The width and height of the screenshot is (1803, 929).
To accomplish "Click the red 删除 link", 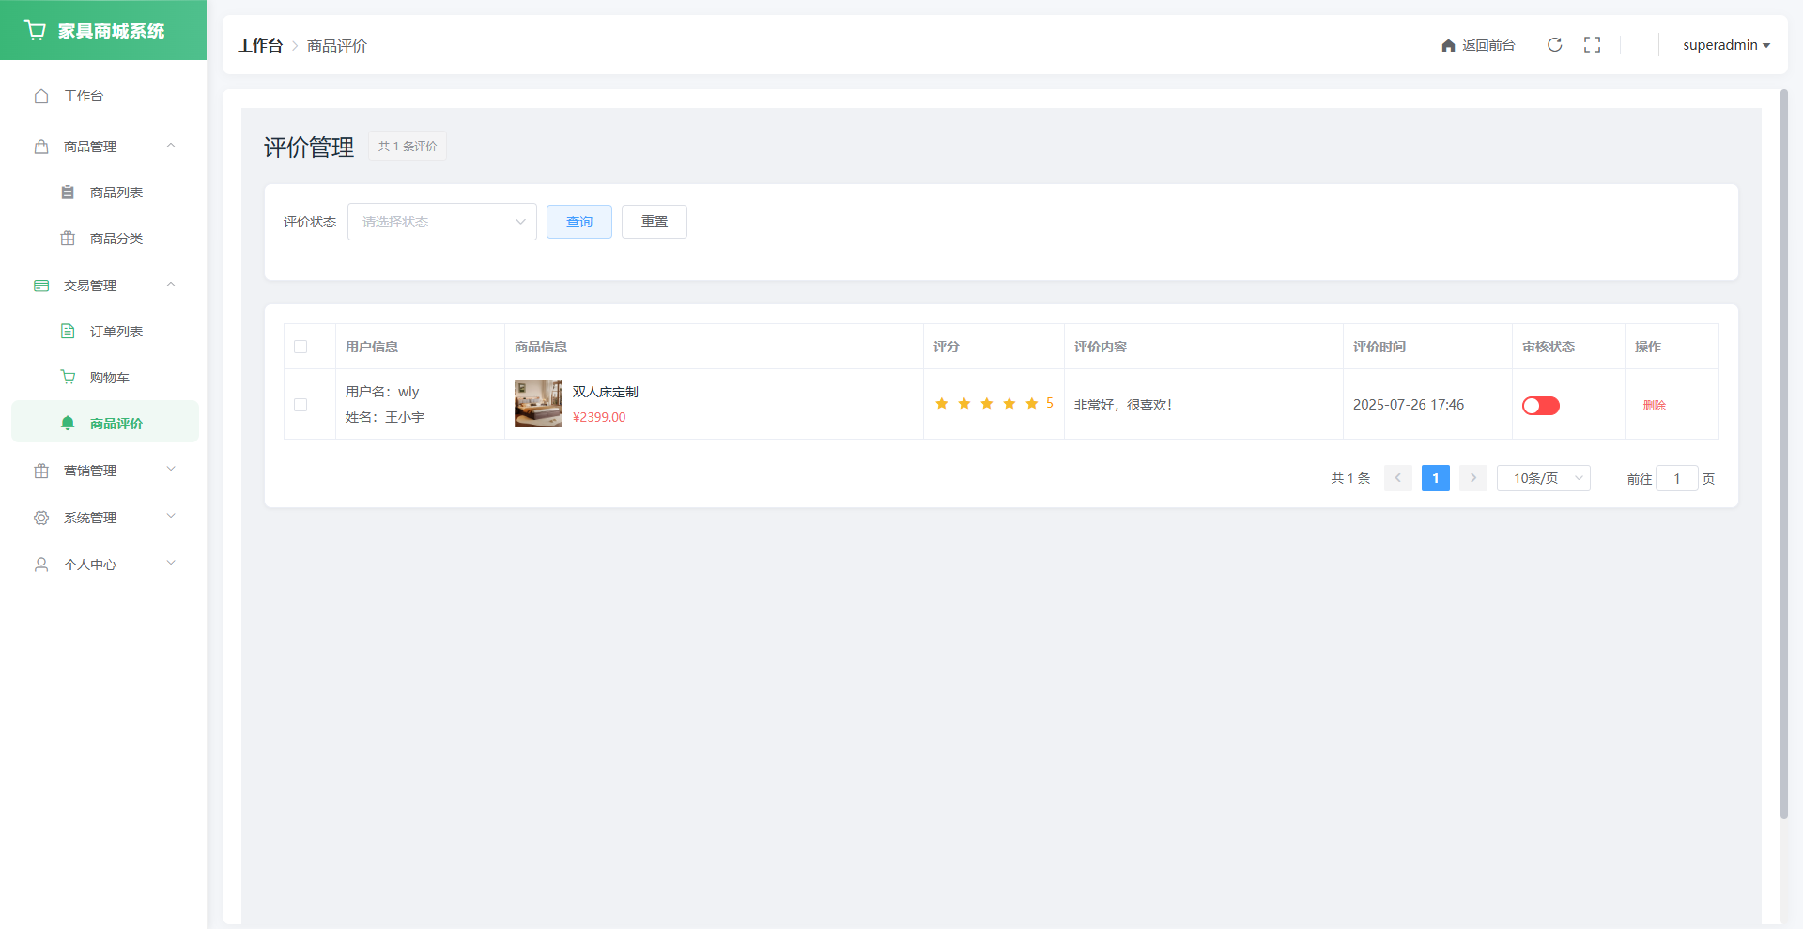I will [1654, 406].
